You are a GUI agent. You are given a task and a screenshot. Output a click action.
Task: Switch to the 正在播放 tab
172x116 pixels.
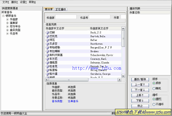61,9
